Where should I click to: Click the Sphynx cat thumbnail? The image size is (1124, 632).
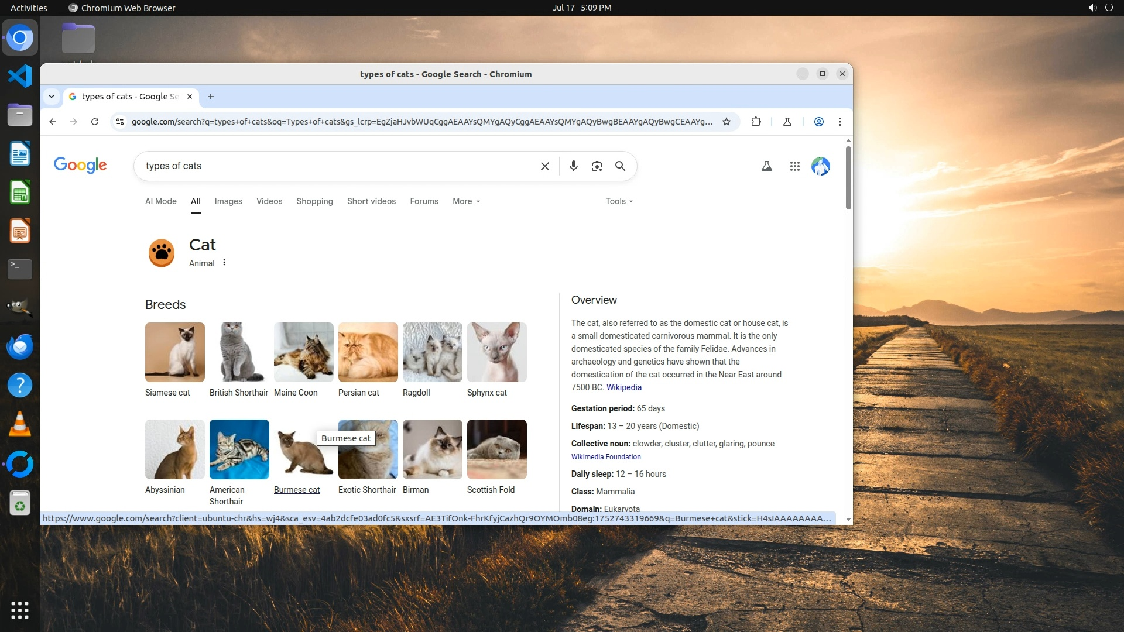pyautogui.click(x=496, y=352)
